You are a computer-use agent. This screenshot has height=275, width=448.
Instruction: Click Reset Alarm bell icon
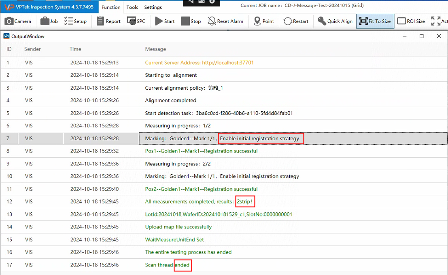point(225,21)
